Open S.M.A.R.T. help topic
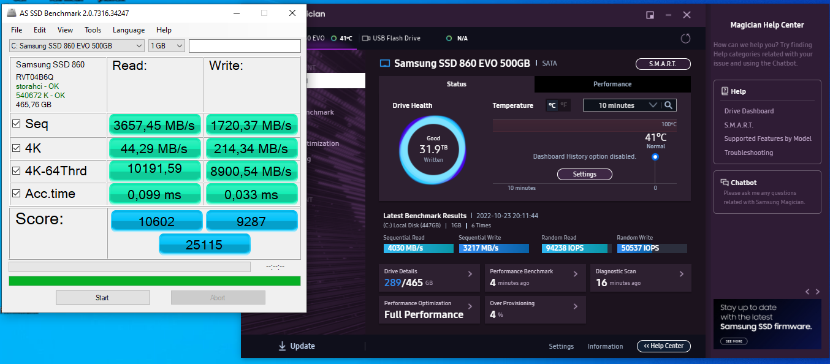Viewport: 830px width, 364px height. [x=738, y=125]
